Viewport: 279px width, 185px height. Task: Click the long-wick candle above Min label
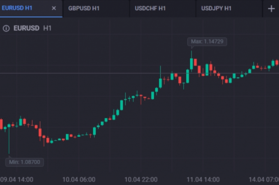[x=9, y=126]
